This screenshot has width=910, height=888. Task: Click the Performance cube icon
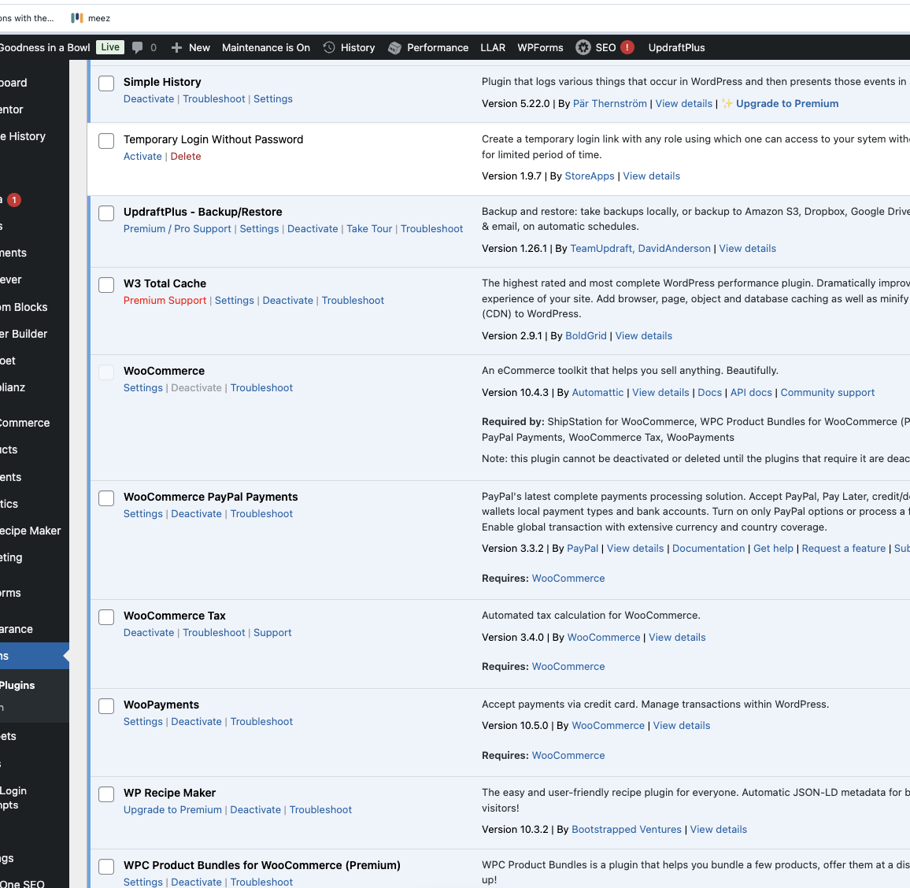[x=395, y=47]
